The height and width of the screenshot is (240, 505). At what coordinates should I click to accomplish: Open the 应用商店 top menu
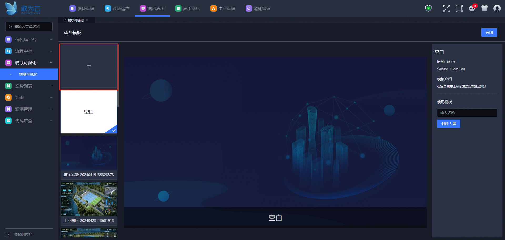coord(188,8)
